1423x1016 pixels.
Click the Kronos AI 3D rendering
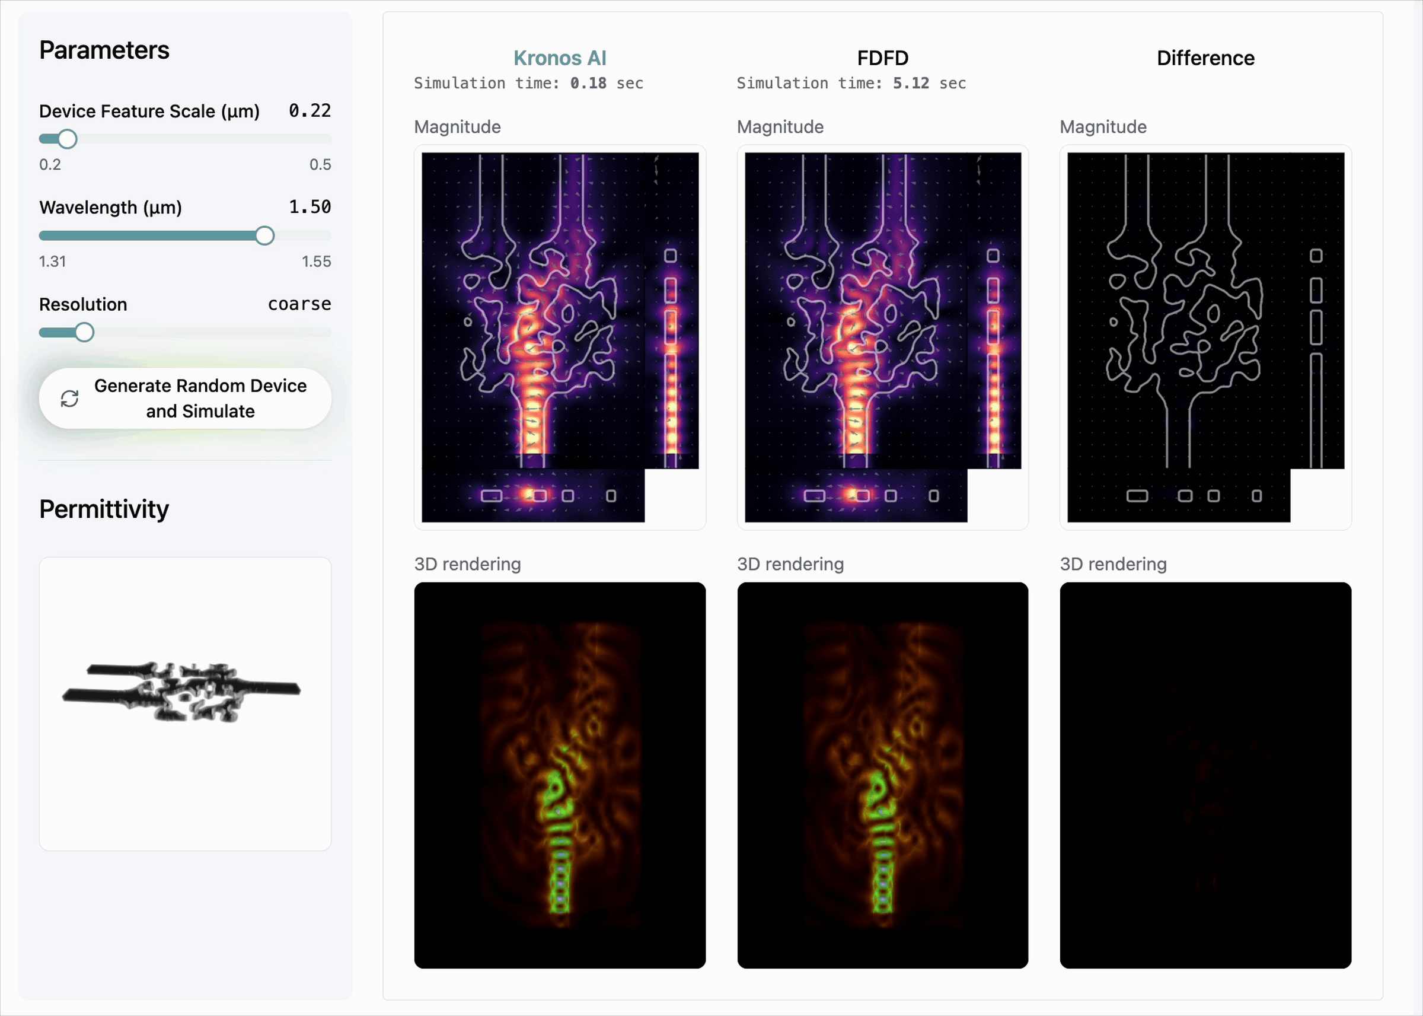560,775
